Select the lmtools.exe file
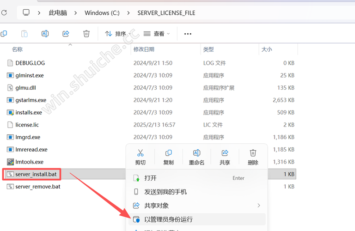Image resolution: width=355 pixels, height=231 pixels. (29, 162)
